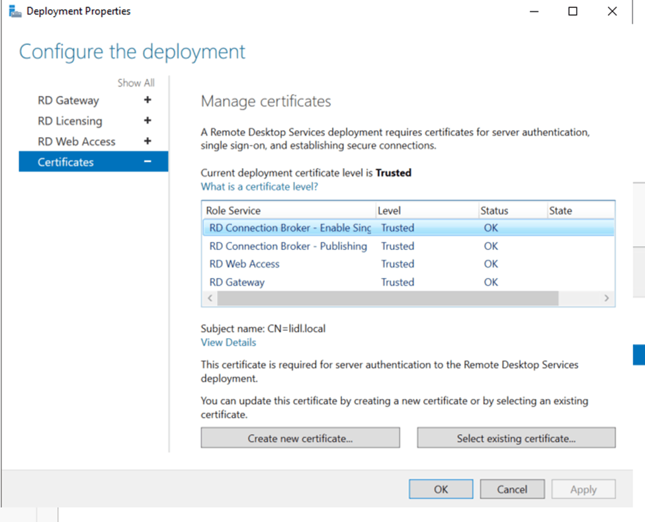
Task: Click the Apply button
Action: point(583,489)
